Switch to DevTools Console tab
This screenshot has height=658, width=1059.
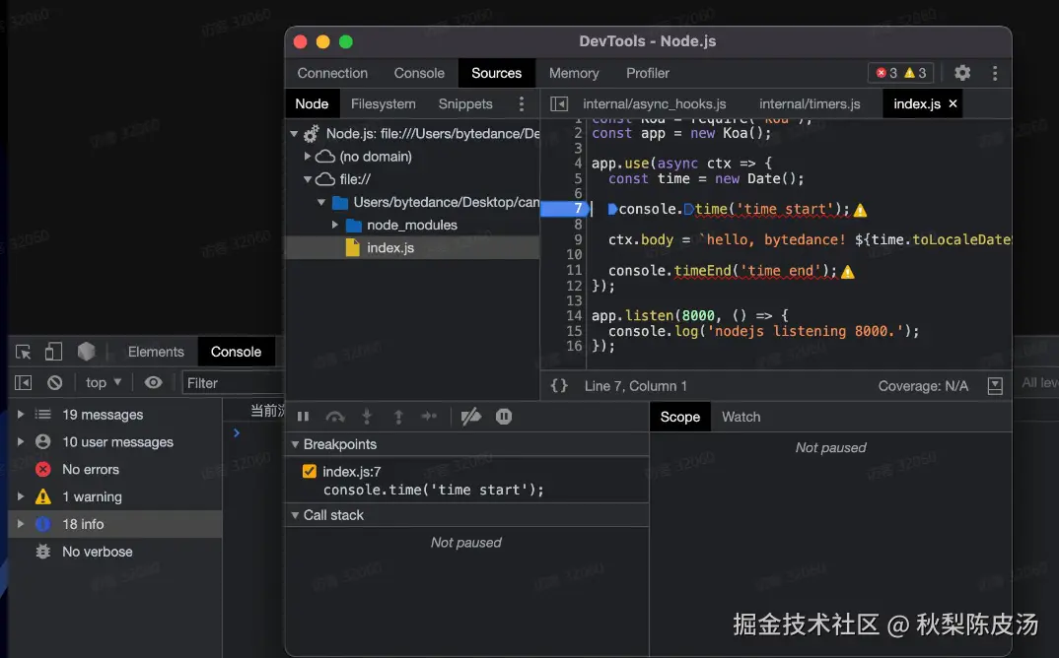click(419, 73)
